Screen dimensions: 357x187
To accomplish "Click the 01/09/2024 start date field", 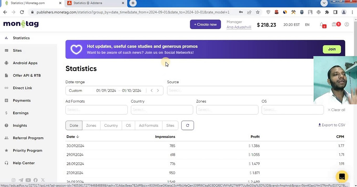I will [x=106, y=91].
